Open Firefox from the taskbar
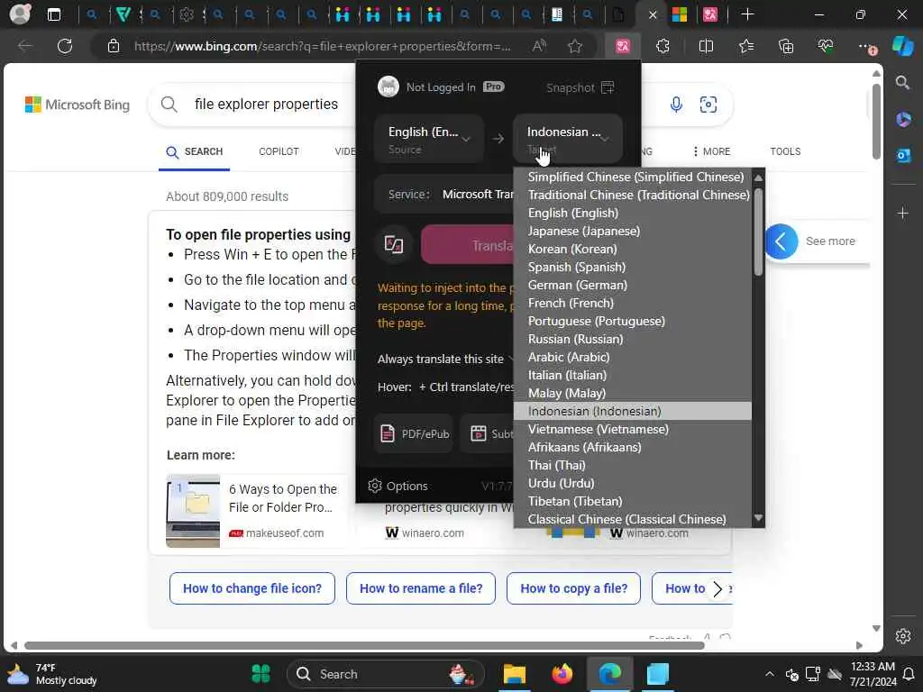Screen dimensions: 923x692 (x=562, y=674)
